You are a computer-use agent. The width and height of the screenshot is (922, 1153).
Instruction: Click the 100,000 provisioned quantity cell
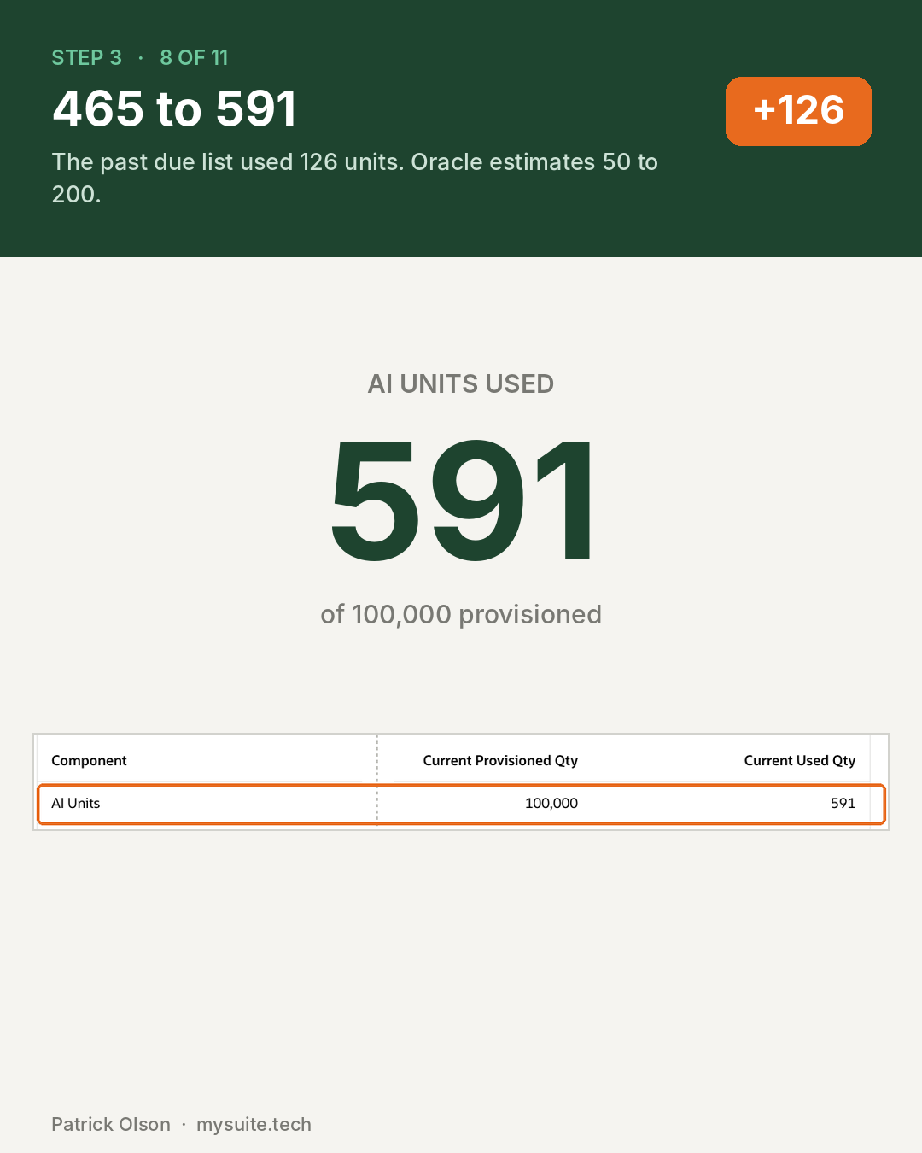[x=551, y=804]
